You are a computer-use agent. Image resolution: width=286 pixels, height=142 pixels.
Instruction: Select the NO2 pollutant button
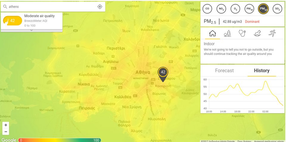221,9
